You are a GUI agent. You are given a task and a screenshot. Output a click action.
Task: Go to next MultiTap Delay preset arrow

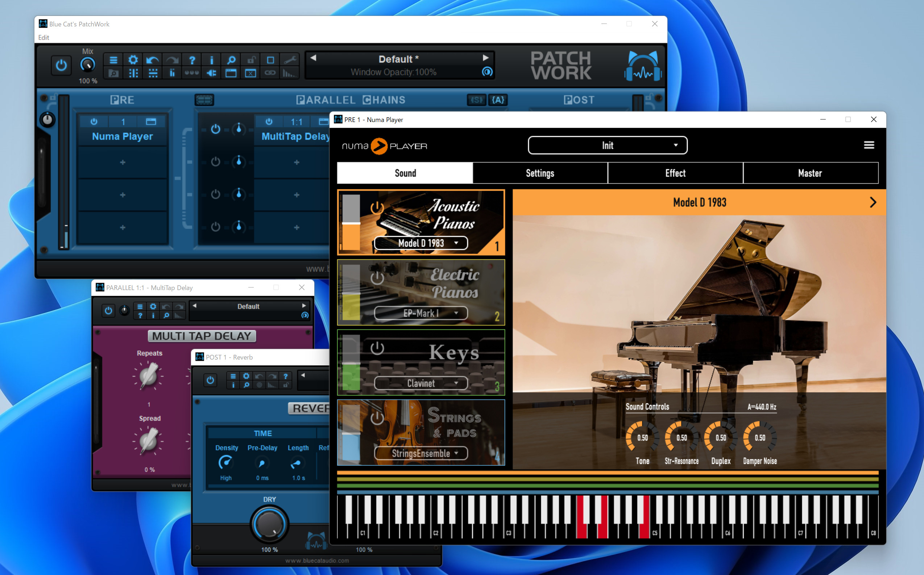[304, 305]
